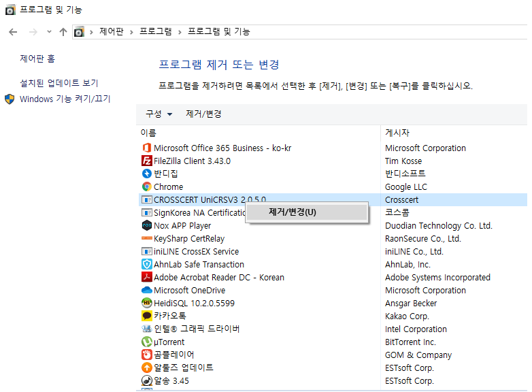The image size is (532, 392).
Task: Click publisher Duodian Technology Co. Ltd.
Action: point(438,225)
